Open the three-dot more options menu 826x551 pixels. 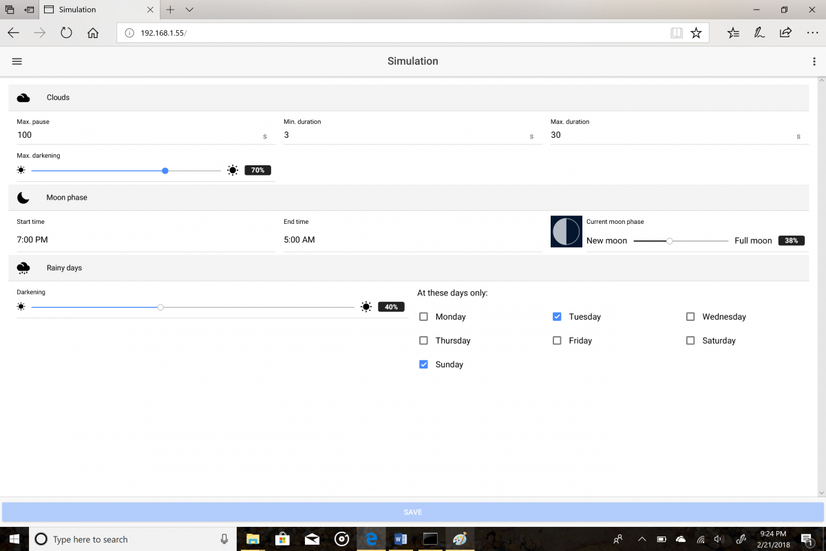814,61
